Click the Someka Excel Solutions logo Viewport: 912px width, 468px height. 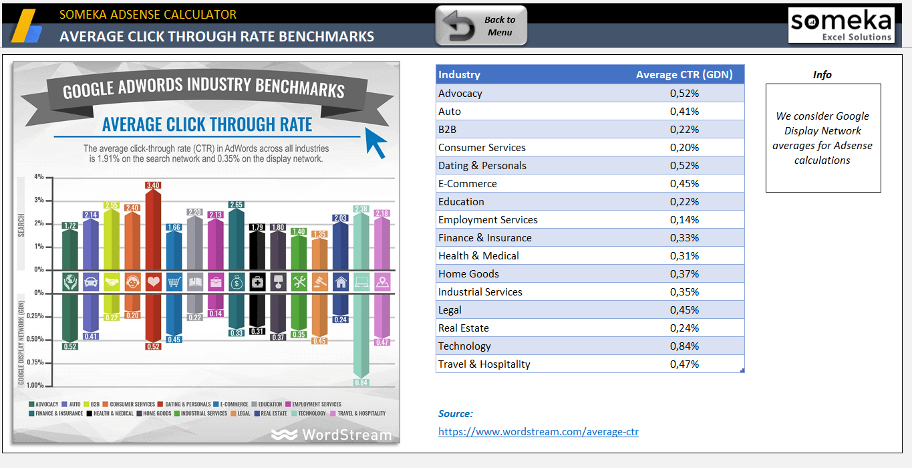pyautogui.click(x=841, y=25)
